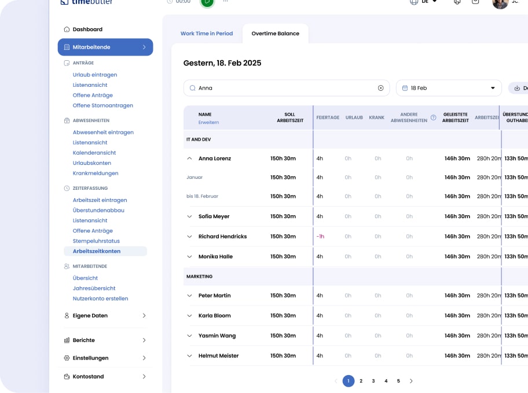Select Arbeitszeitkonten in sidebar
The width and height of the screenshot is (528, 393).
(x=105, y=251)
